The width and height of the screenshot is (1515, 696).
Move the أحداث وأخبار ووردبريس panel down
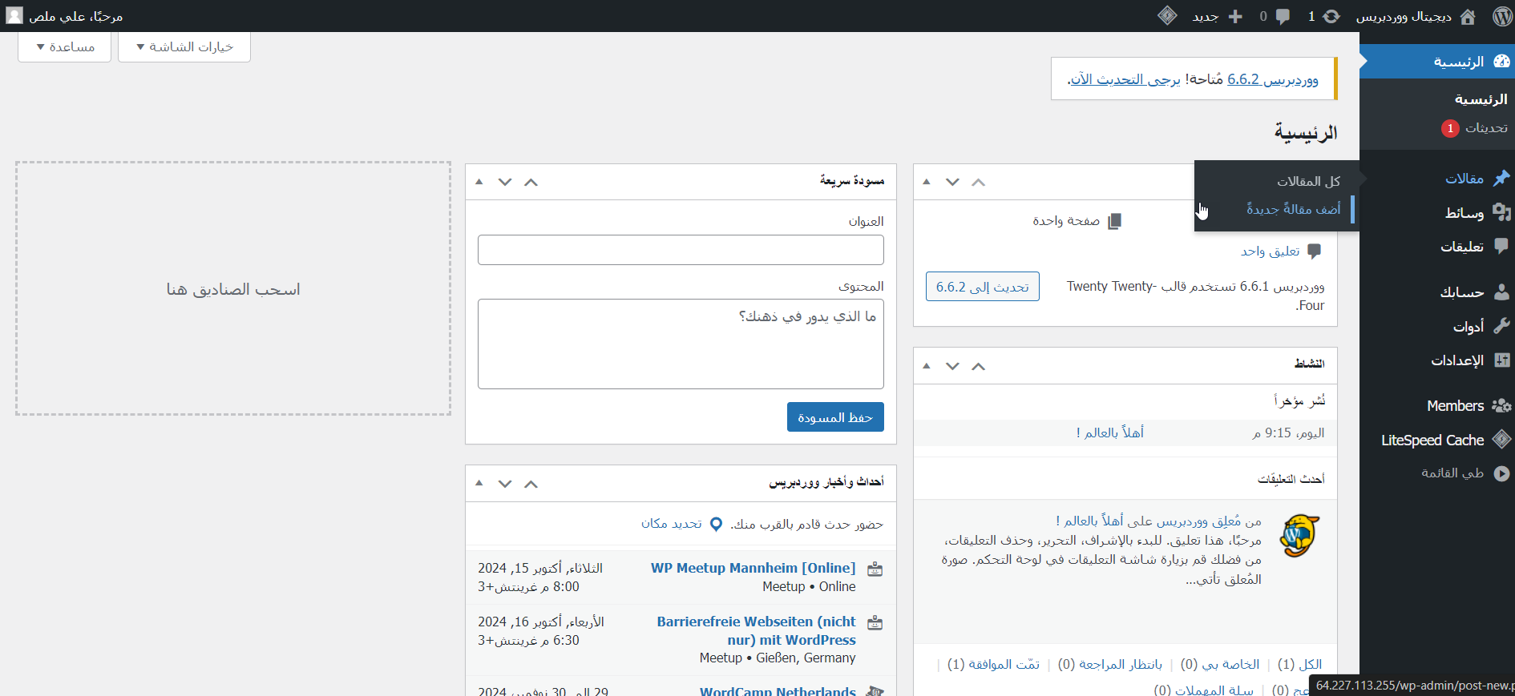(505, 484)
